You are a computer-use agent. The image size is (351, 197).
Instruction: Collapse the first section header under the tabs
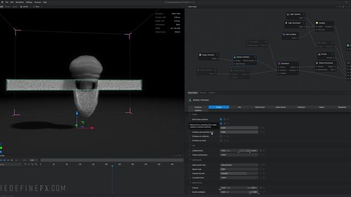[194, 114]
